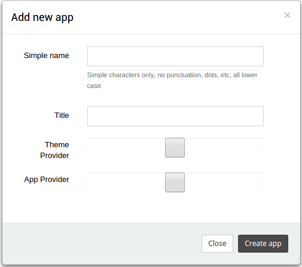Click the "Title" field label
The height and width of the screenshot is (267, 302).
(x=62, y=116)
